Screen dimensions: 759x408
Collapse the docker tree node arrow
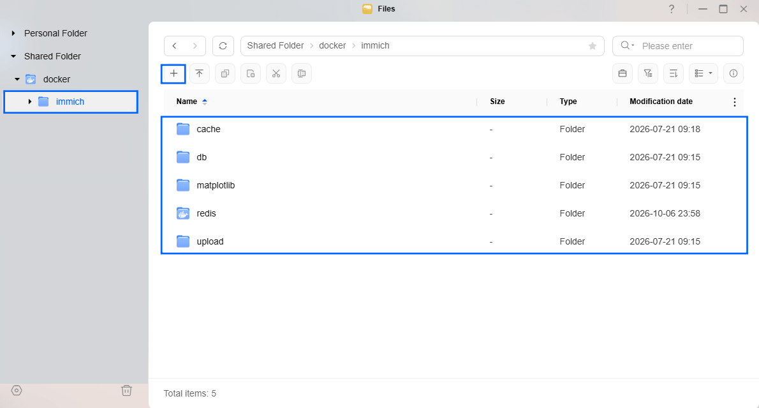point(17,79)
